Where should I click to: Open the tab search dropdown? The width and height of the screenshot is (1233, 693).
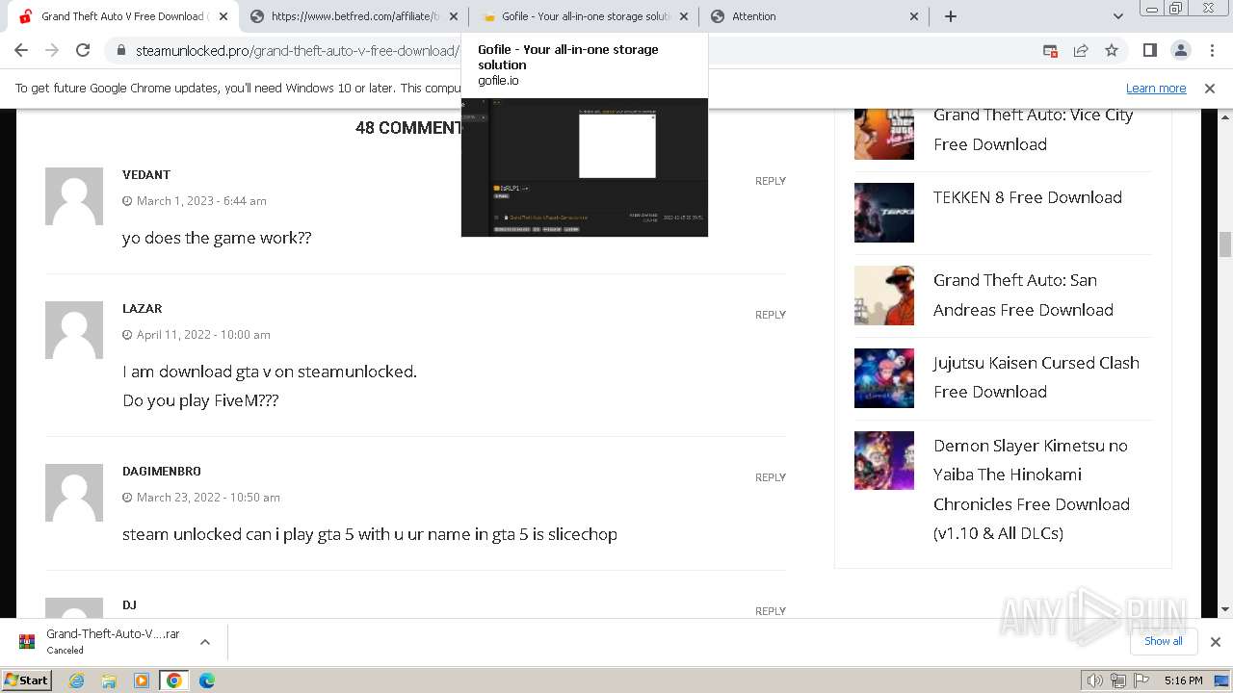(1117, 16)
